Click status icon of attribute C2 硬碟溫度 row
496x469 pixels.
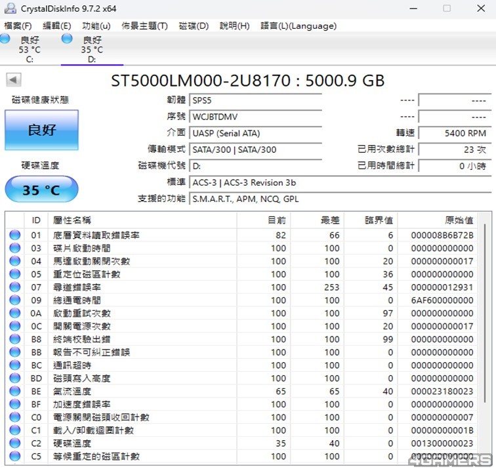pyautogui.click(x=14, y=443)
